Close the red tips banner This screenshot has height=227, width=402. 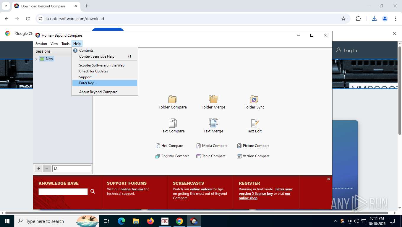click(328, 179)
